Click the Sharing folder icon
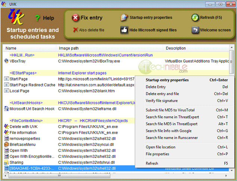Image resolution: width=237 pixels, height=181 pixels. tap(6, 162)
